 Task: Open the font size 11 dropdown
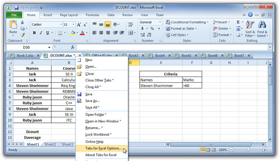[x=73, y=25]
